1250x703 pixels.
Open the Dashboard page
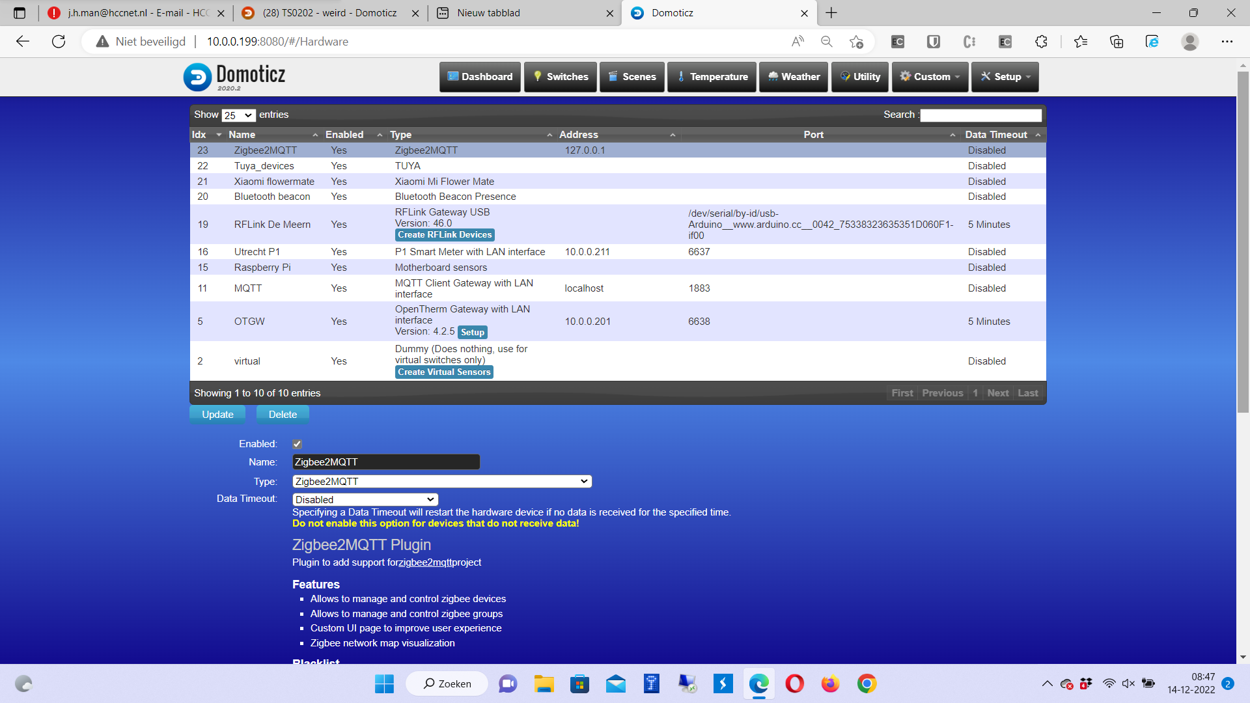480,77
